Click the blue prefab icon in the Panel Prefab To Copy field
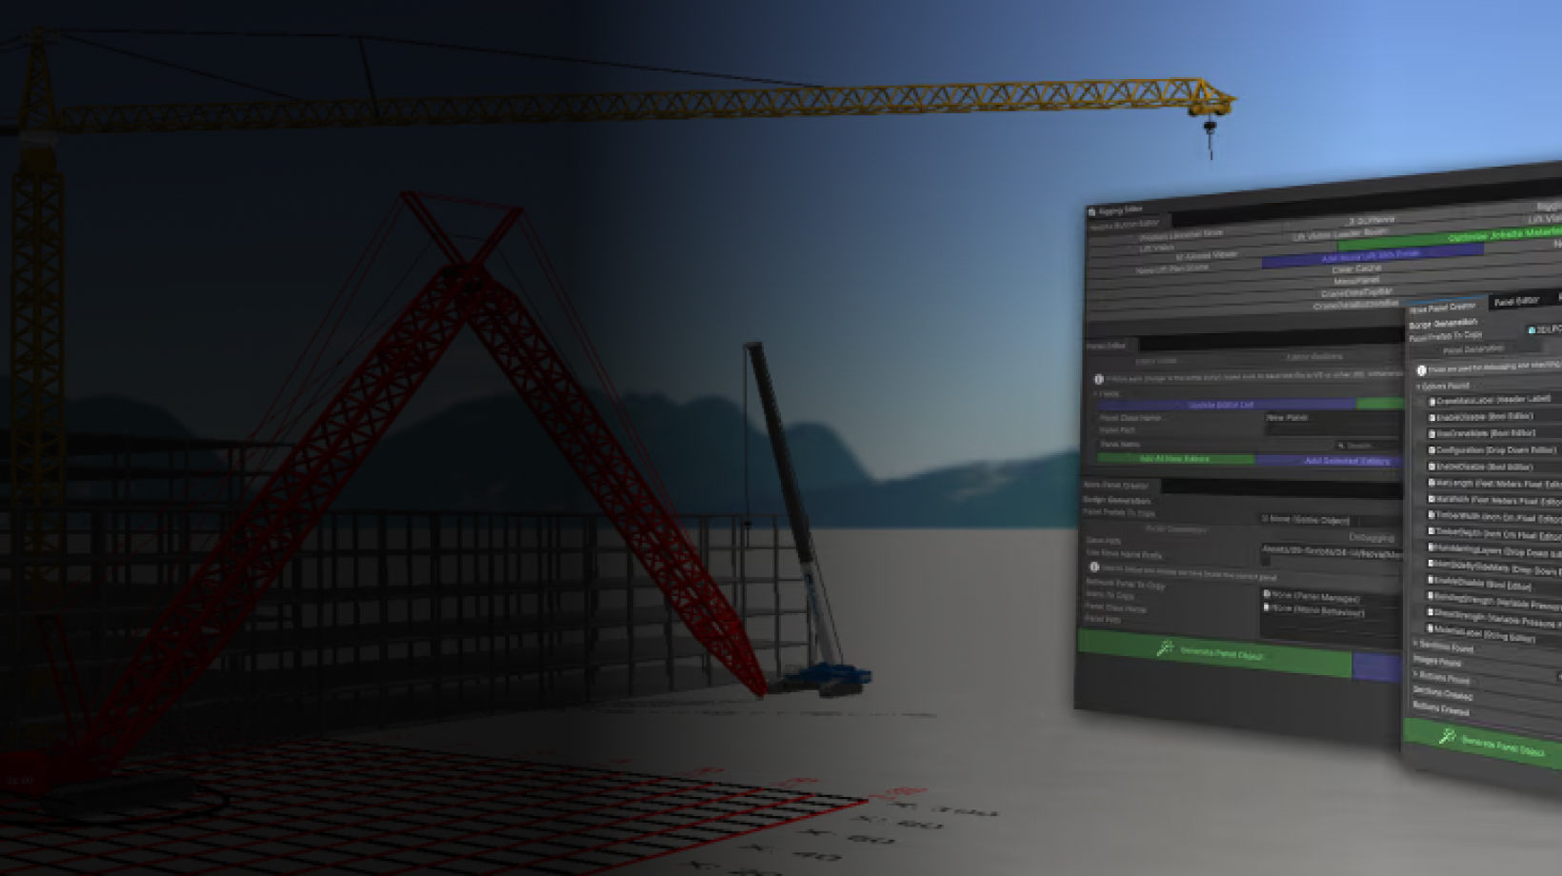 tap(1531, 330)
